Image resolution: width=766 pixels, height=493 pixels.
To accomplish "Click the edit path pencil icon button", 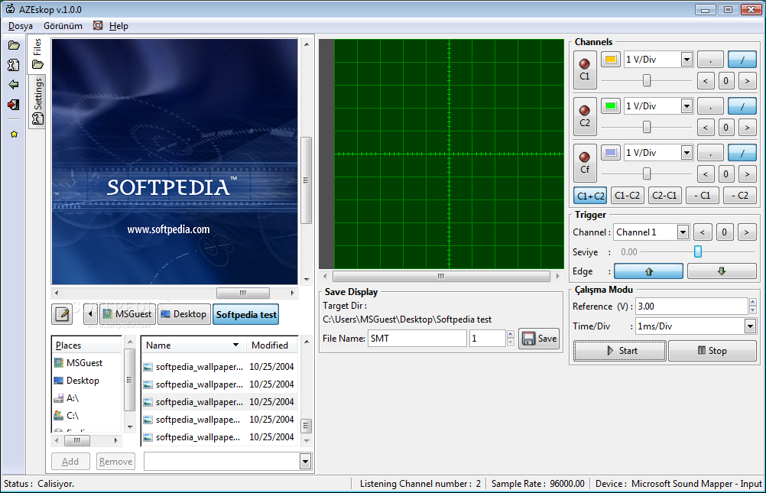I will point(62,314).
